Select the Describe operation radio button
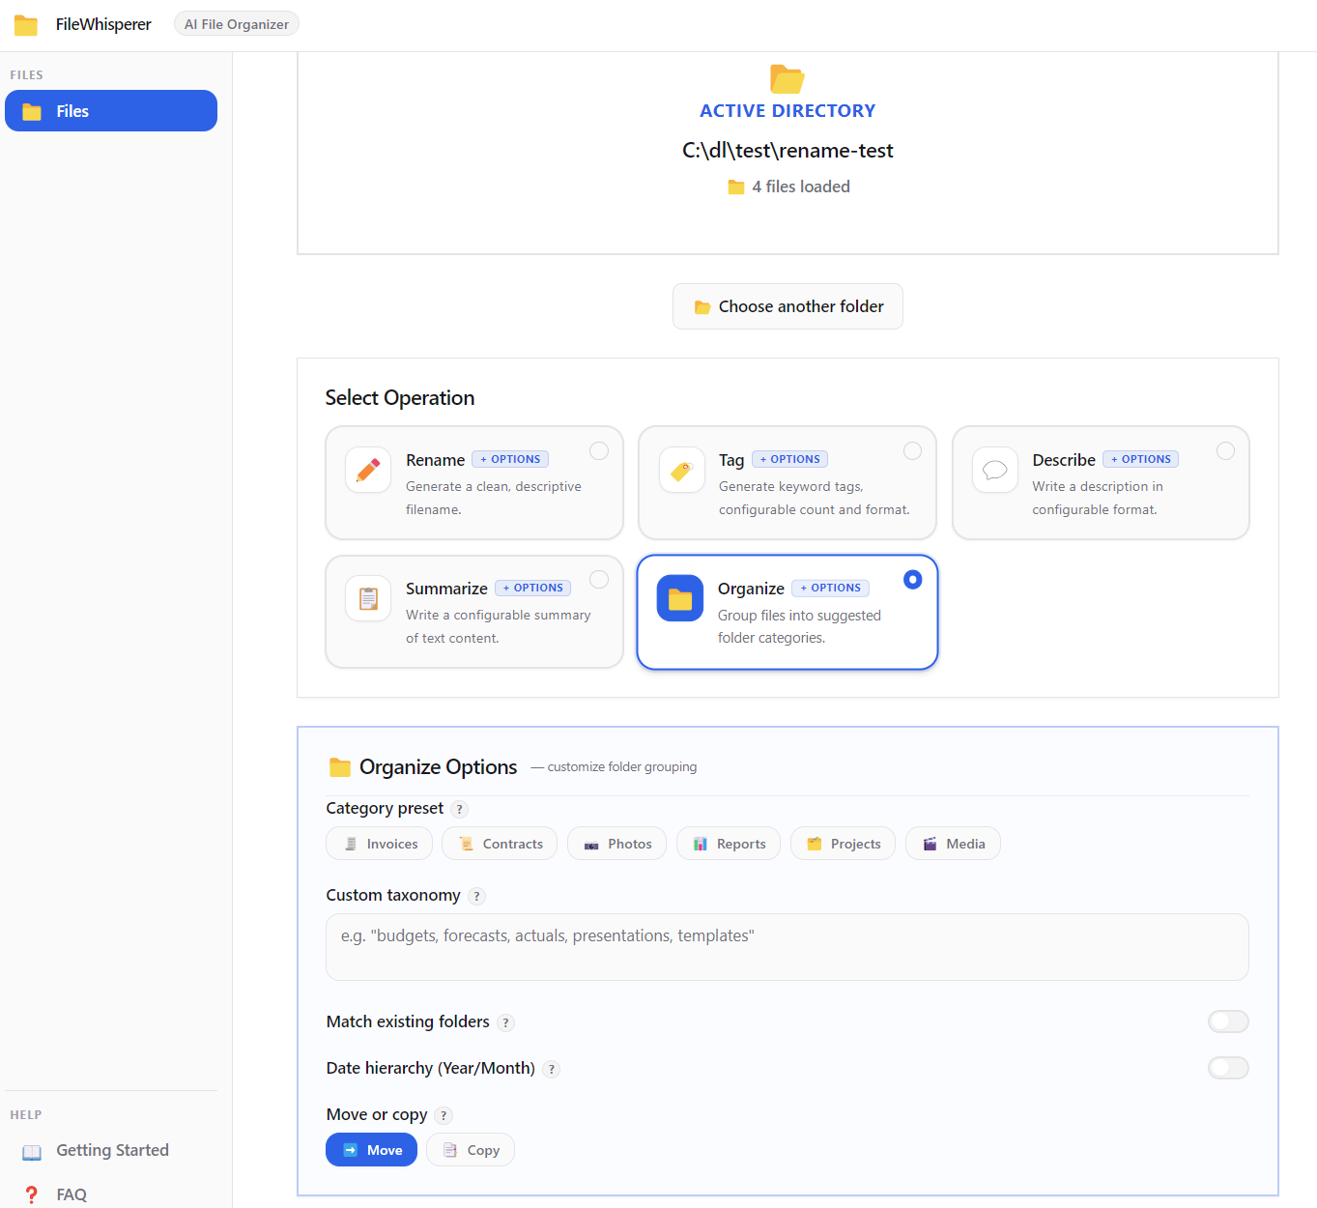 pos(1225,451)
